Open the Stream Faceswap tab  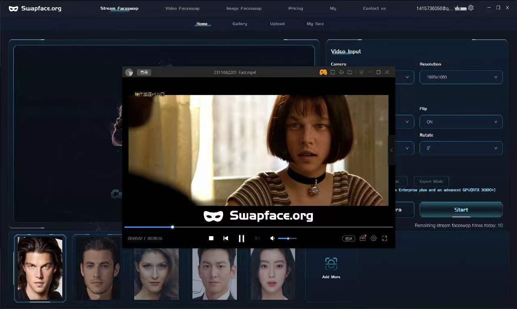click(119, 8)
